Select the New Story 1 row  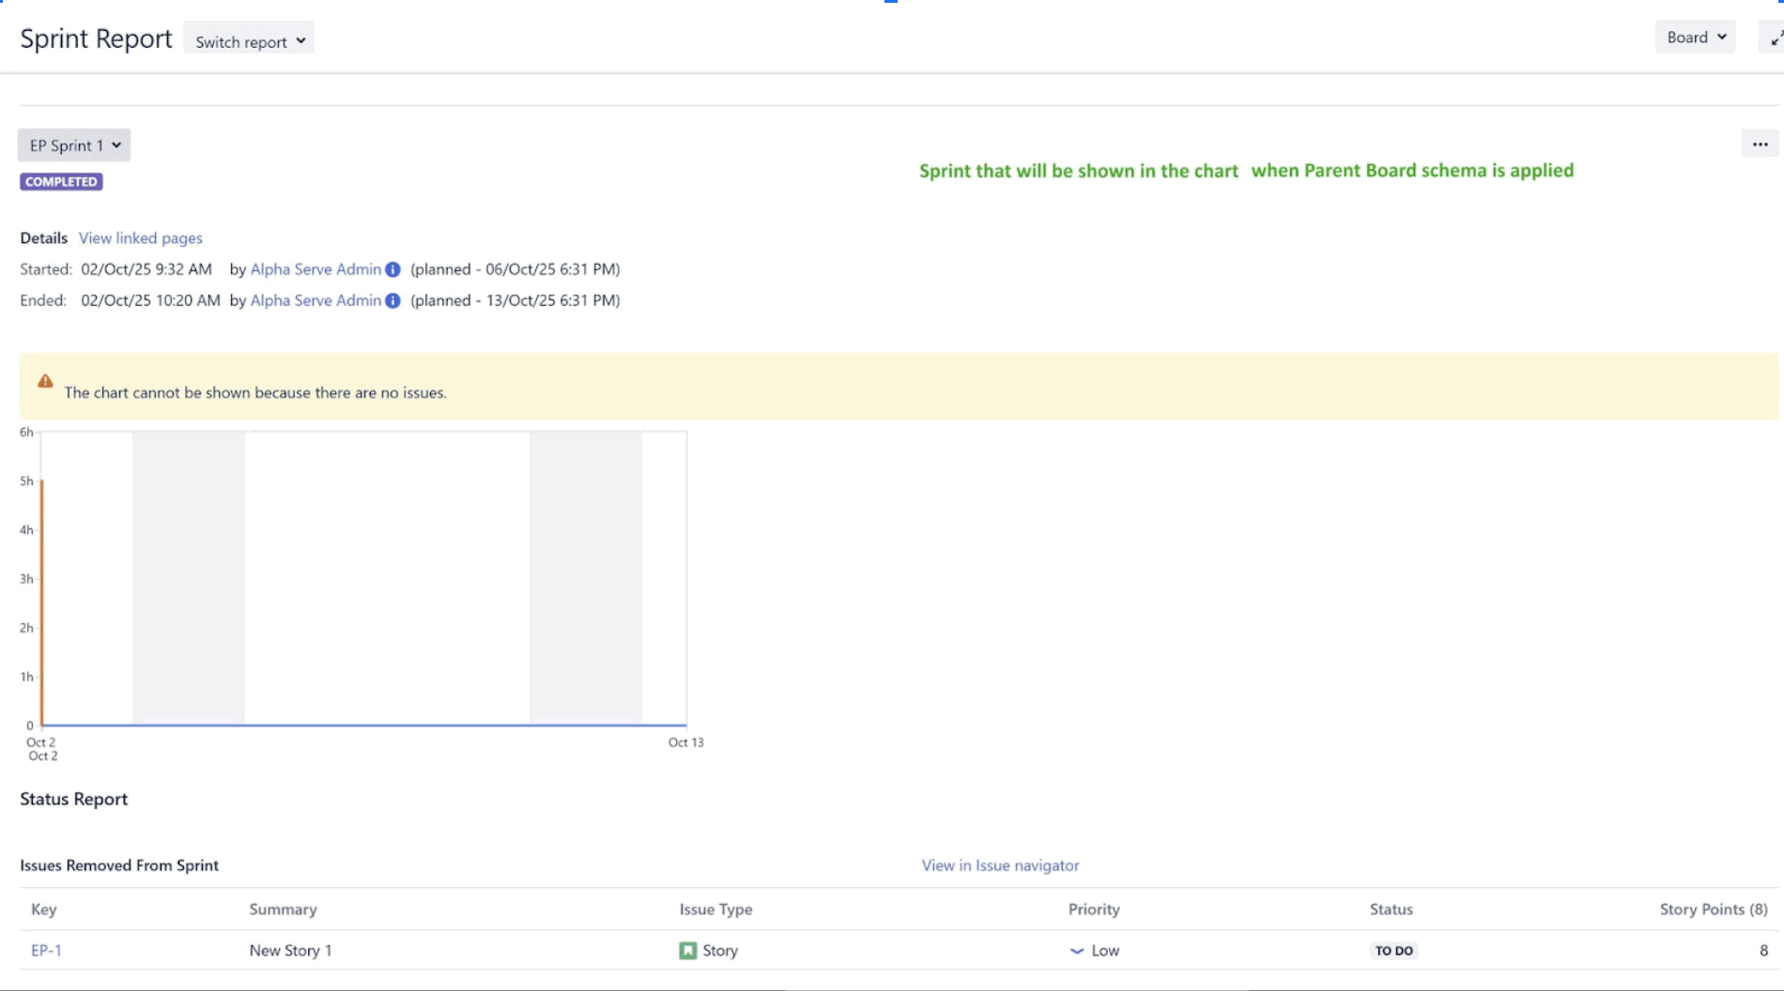click(291, 950)
